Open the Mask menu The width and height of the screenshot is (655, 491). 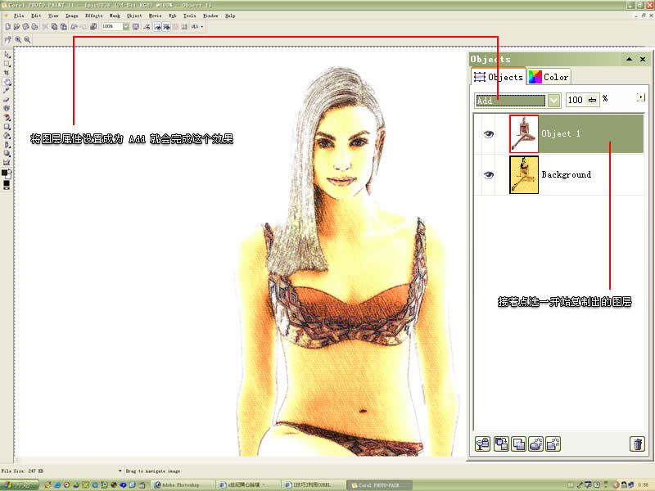tap(115, 16)
